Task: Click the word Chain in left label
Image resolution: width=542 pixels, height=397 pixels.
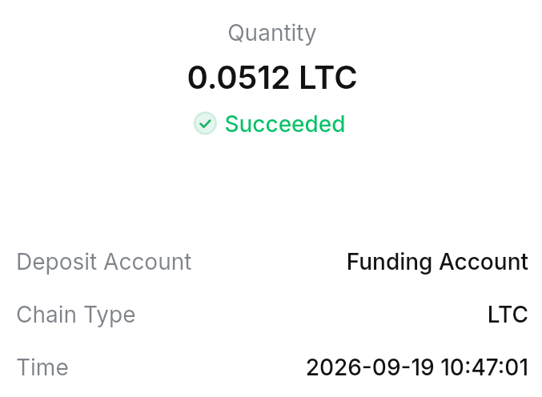Action: pos(46,315)
